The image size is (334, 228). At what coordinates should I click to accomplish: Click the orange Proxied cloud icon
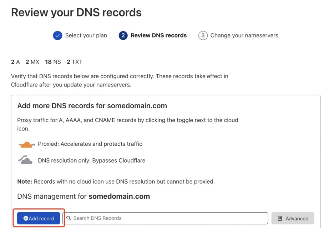point(26,144)
